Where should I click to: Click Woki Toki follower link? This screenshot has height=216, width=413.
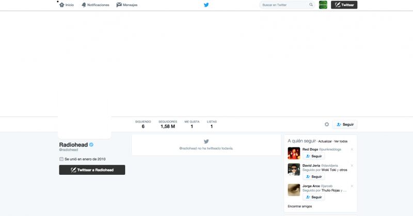pos(329,170)
